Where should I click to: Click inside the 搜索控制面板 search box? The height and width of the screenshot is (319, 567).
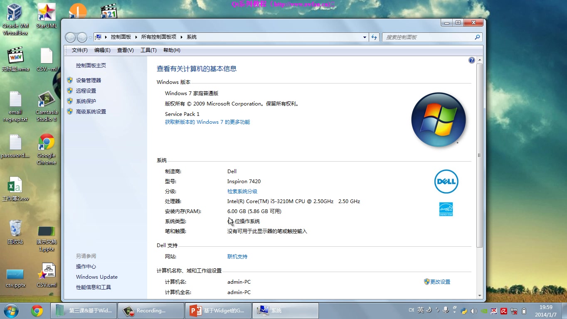pyautogui.click(x=428, y=37)
